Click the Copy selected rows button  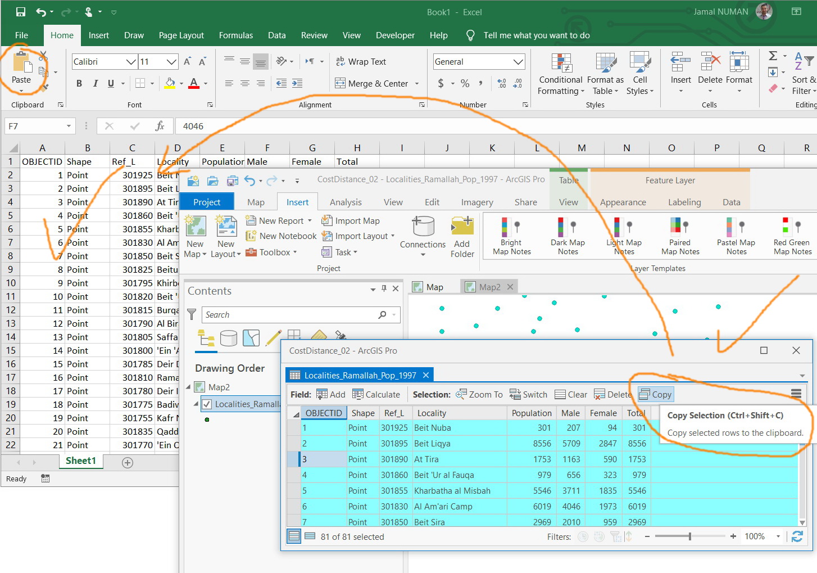pos(655,395)
